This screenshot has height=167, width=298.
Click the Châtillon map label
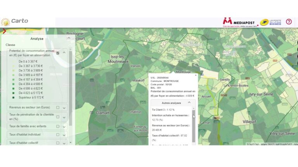coord(135,112)
